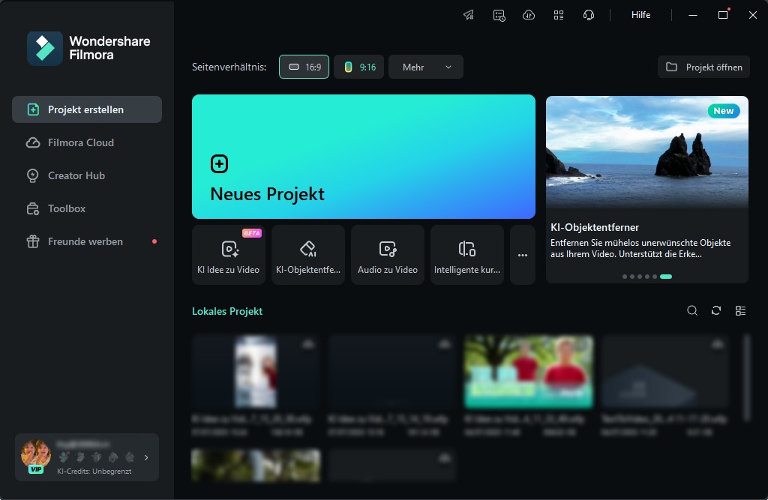The image size is (768, 500).
Task: Click Lokales Projekt heading
Action: click(x=227, y=311)
